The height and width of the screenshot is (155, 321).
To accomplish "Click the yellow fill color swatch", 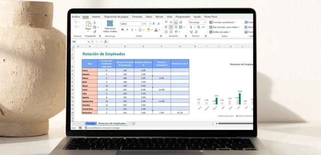I will [x=148, y=30].
